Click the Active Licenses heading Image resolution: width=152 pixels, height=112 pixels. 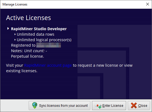coord(29,18)
